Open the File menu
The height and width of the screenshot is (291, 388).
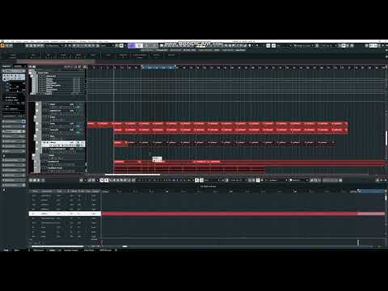point(7,41)
